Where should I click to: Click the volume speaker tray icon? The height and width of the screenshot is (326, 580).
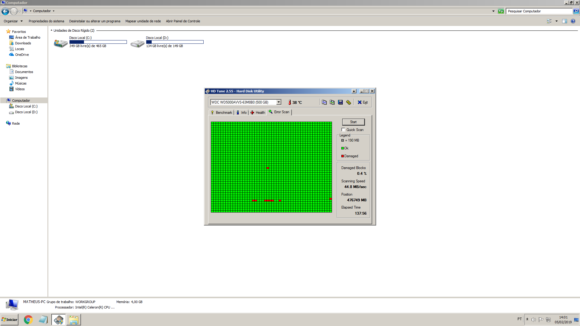click(x=533, y=319)
